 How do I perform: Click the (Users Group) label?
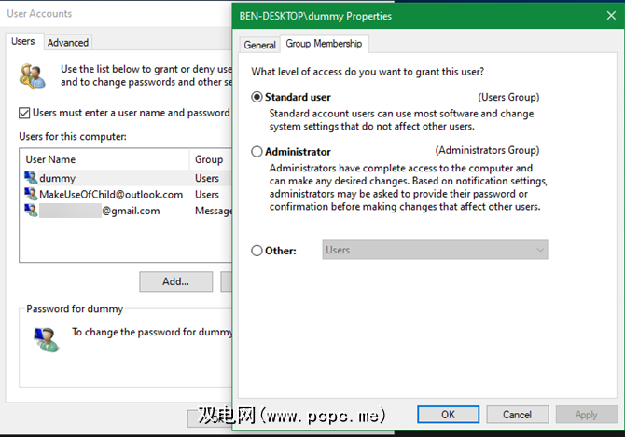508,98
